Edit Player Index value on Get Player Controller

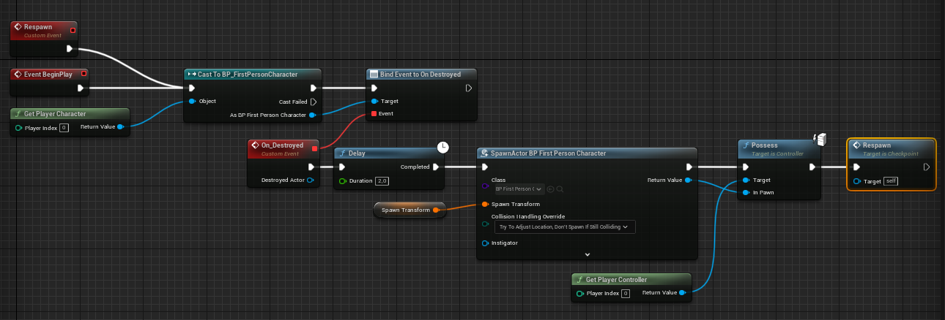coord(625,294)
